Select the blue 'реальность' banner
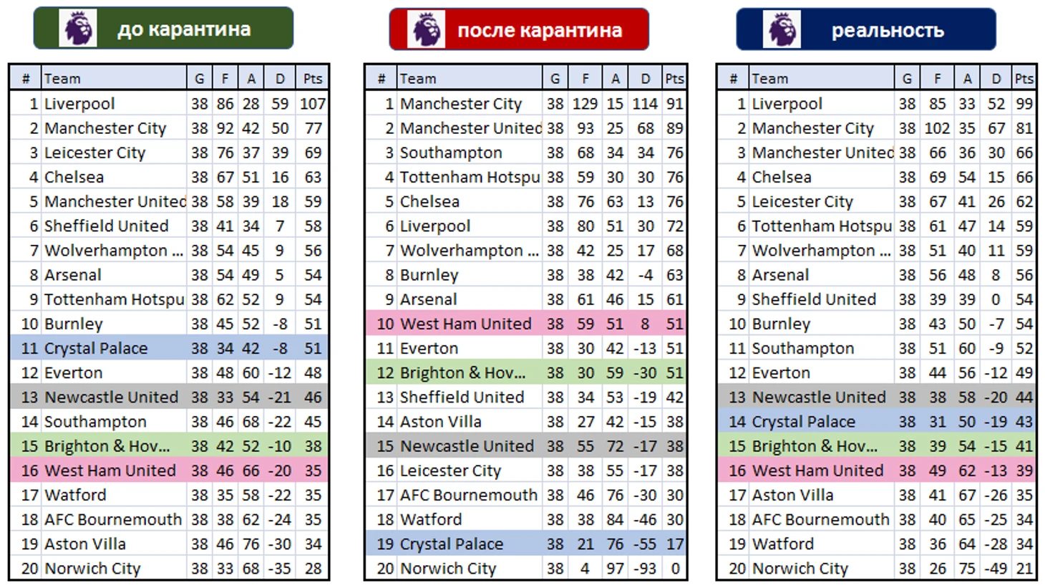Viewport: 1045px width, 588px height. point(866,29)
